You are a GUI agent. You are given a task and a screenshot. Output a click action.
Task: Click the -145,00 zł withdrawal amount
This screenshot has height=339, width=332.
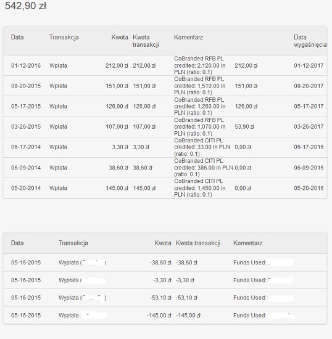click(x=159, y=316)
